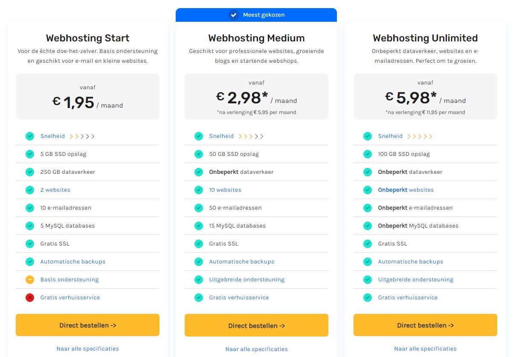
Task: Click Uitgebreide ondersteuning in Webhosting Medium
Action: tap(246, 280)
